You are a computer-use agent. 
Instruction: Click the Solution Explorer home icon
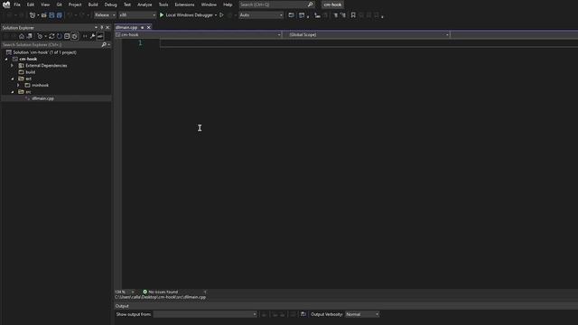click(22, 36)
